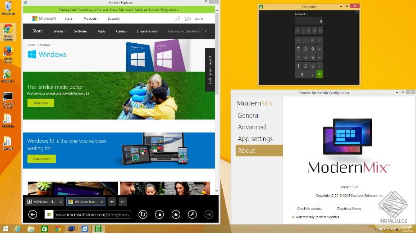Click the Calculator display field
Screen dimensions: 416x233
pyautogui.click(x=309, y=21)
